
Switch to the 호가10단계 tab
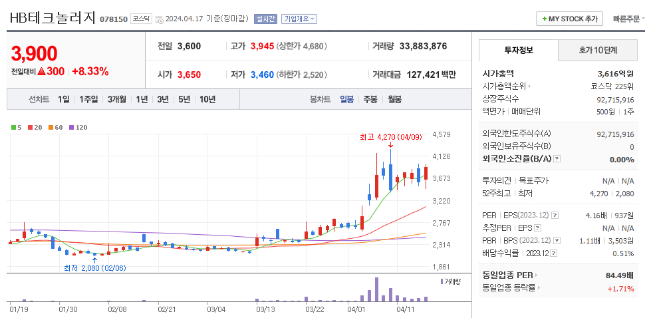tap(598, 51)
